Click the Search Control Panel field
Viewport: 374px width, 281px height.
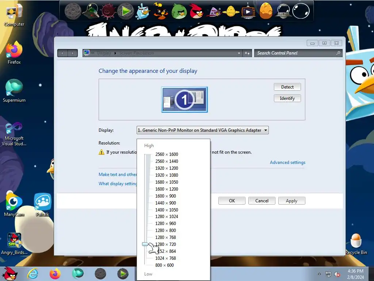(298, 53)
